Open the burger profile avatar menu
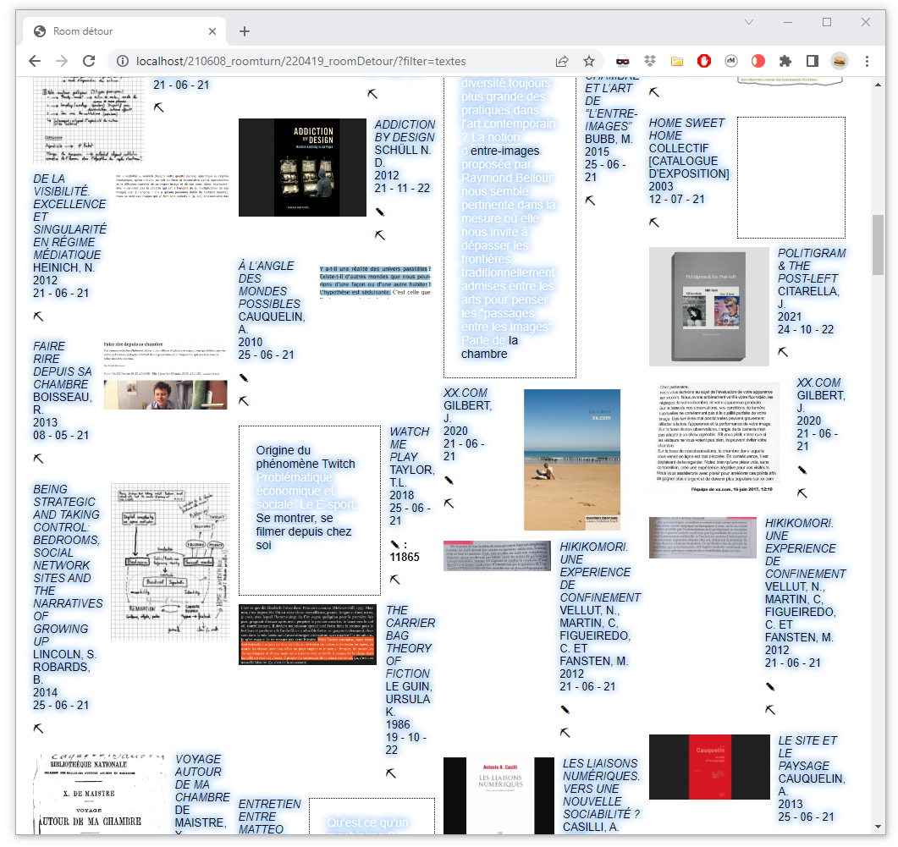898x847 pixels. point(840,61)
